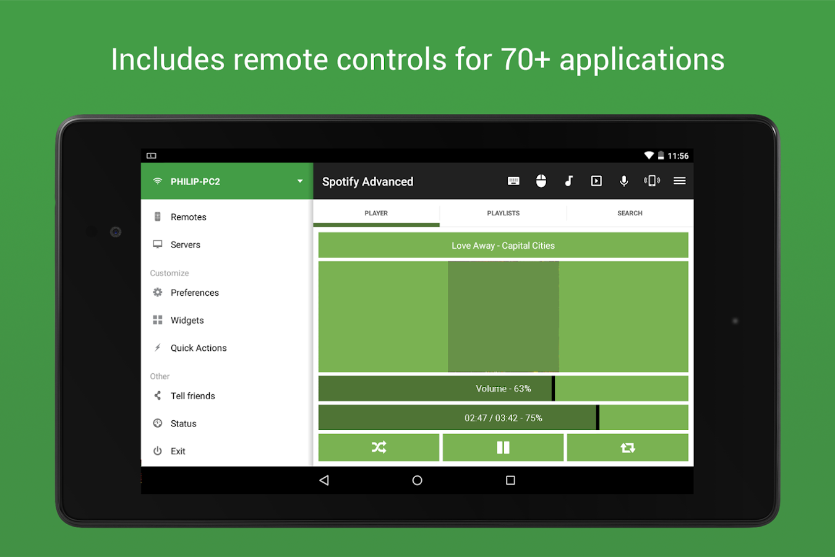Viewport: 835px width, 557px height.
Task: Expand the PHILIP-PC2 server dropdown
Action: pyautogui.click(x=300, y=181)
